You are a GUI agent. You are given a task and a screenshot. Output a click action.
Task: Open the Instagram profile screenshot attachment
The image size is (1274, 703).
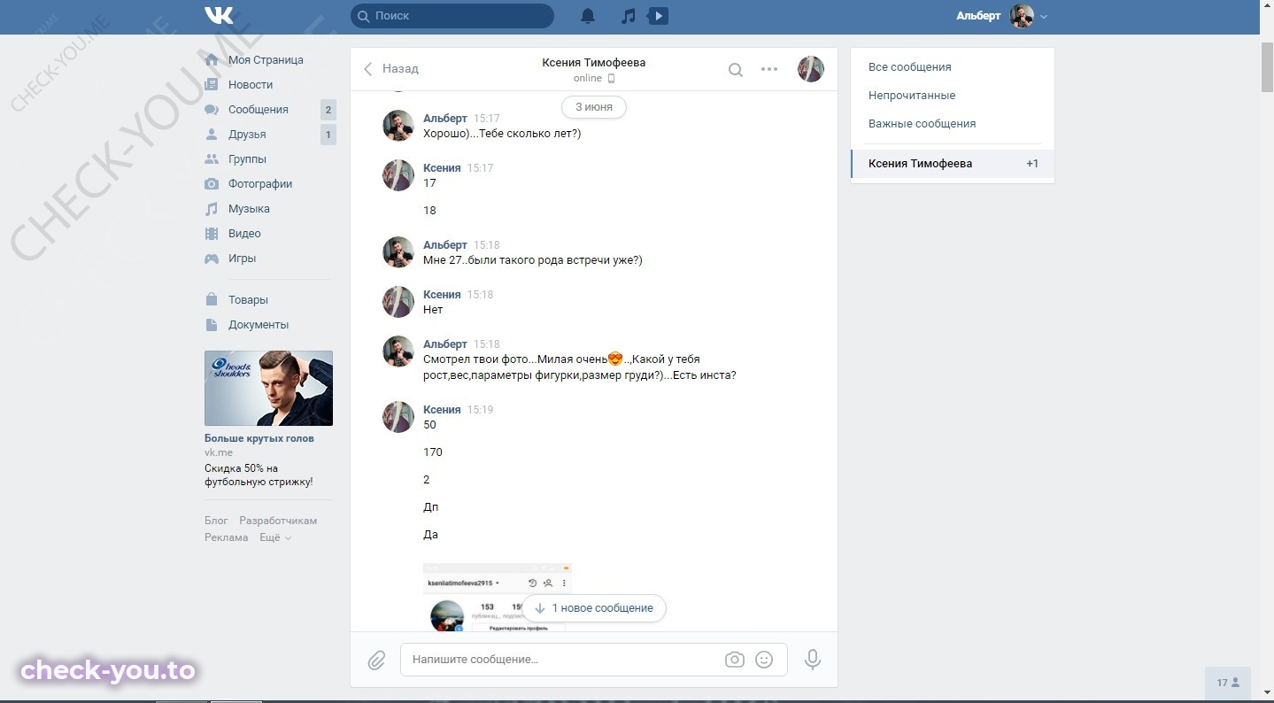(x=498, y=597)
